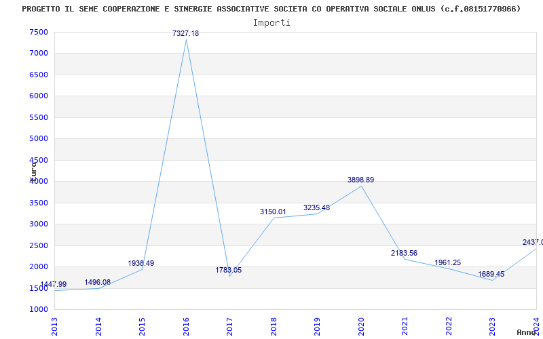The image size is (543, 339).
Task: Click the chart title mentioning PROGETTO IL SEME
Action: pyautogui.click(x=271, y=9)
